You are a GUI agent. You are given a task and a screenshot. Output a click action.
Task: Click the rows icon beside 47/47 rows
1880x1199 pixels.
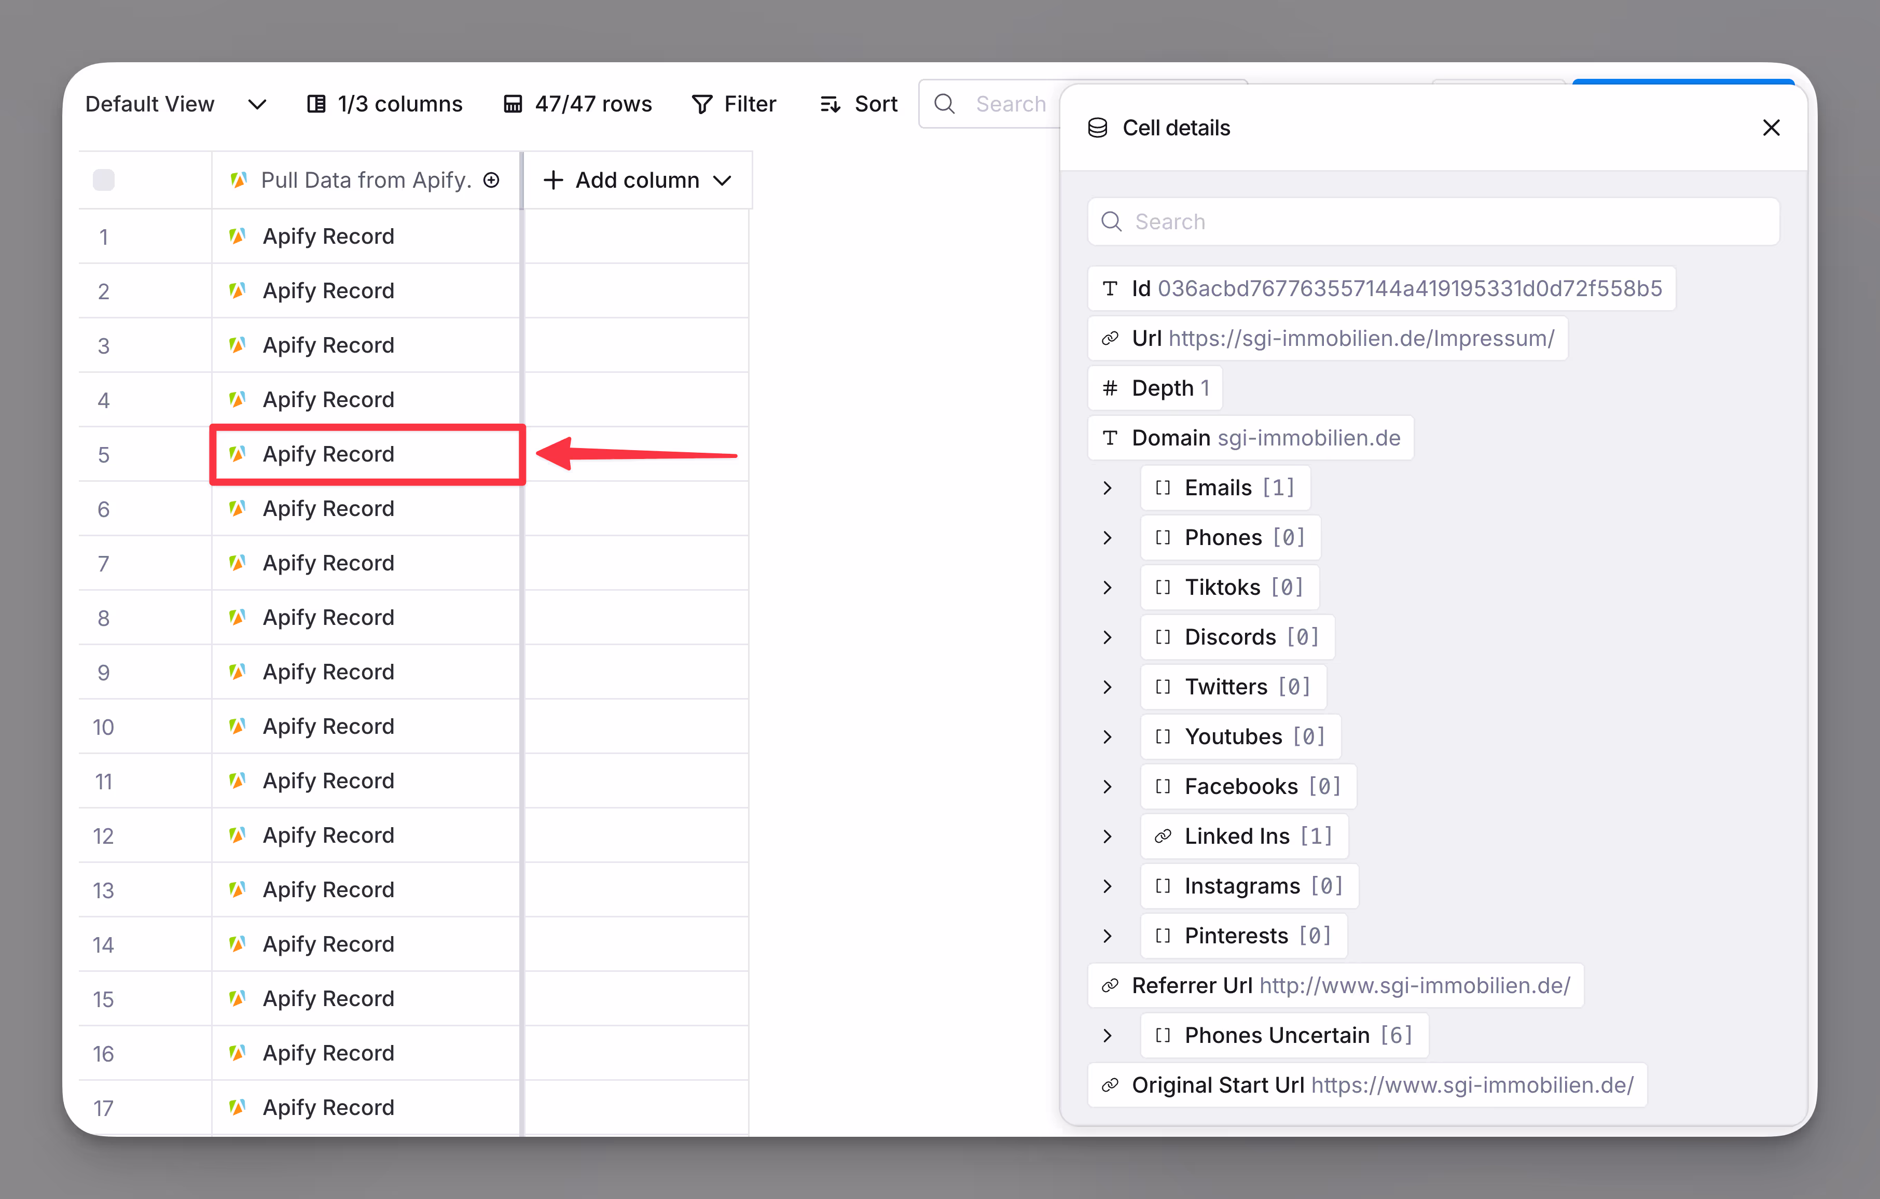[x=513, y=104]
